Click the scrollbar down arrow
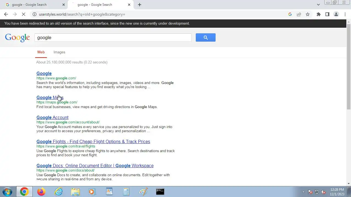 (349, 184)
